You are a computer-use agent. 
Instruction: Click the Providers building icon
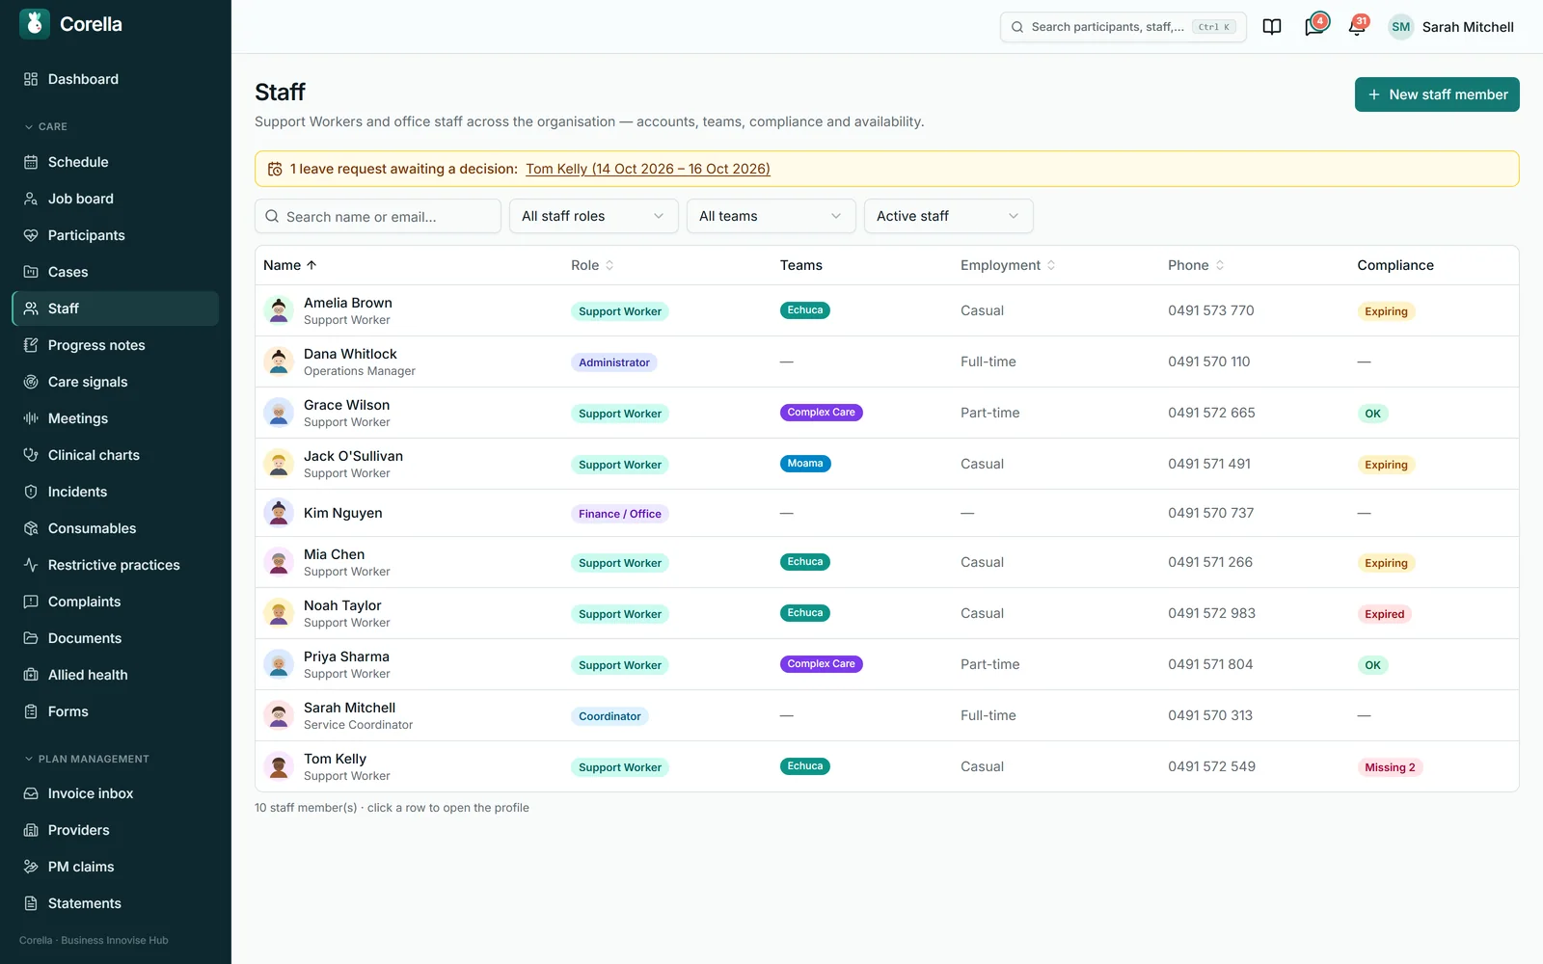pyautogui.click(x=31, y=830)
